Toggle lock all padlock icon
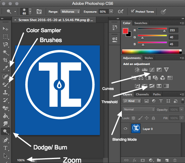185x163 pixels. click(x=153, y=118)
